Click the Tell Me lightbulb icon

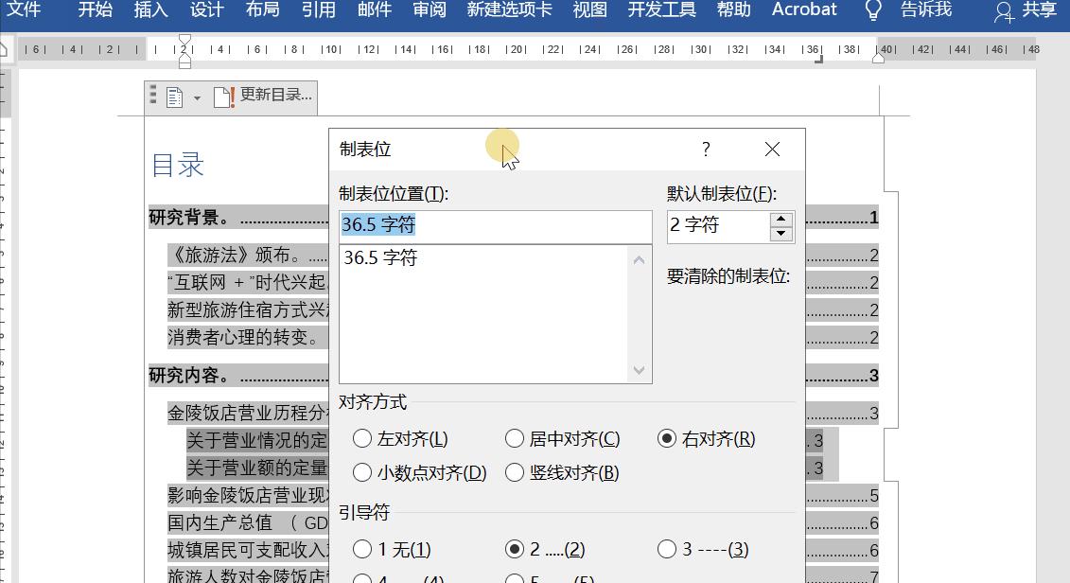(x=871, y=10)
